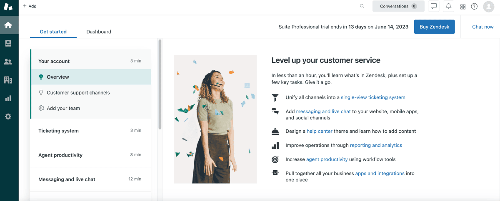Open the user profile avatar
The width and height of the screenshot is (500, 201).
click(x=488, y=6)
